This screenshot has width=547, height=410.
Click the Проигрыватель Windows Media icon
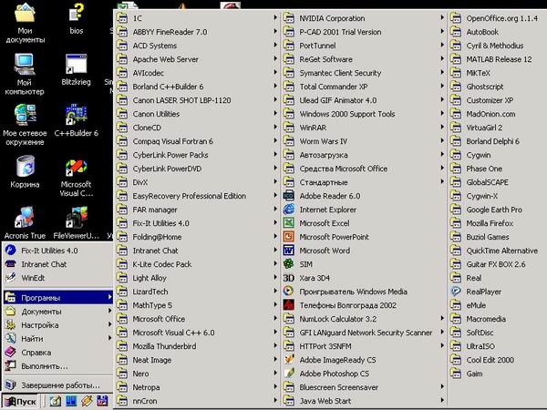click(x=288, y=292)
